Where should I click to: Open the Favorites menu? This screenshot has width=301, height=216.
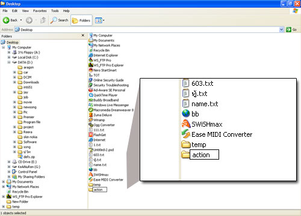[x=40, y=11]
